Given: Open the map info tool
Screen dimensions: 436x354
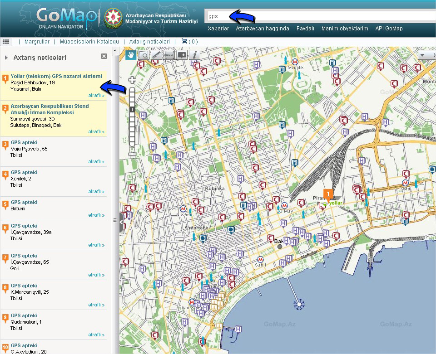Looking at the screenshot, I should (195, 55).
